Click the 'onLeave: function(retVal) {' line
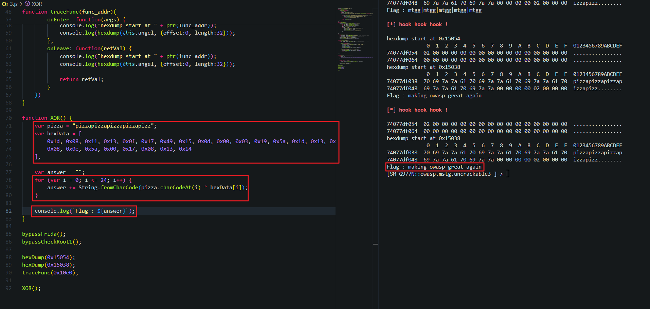 pyautogui.click(x=89, y=49)
